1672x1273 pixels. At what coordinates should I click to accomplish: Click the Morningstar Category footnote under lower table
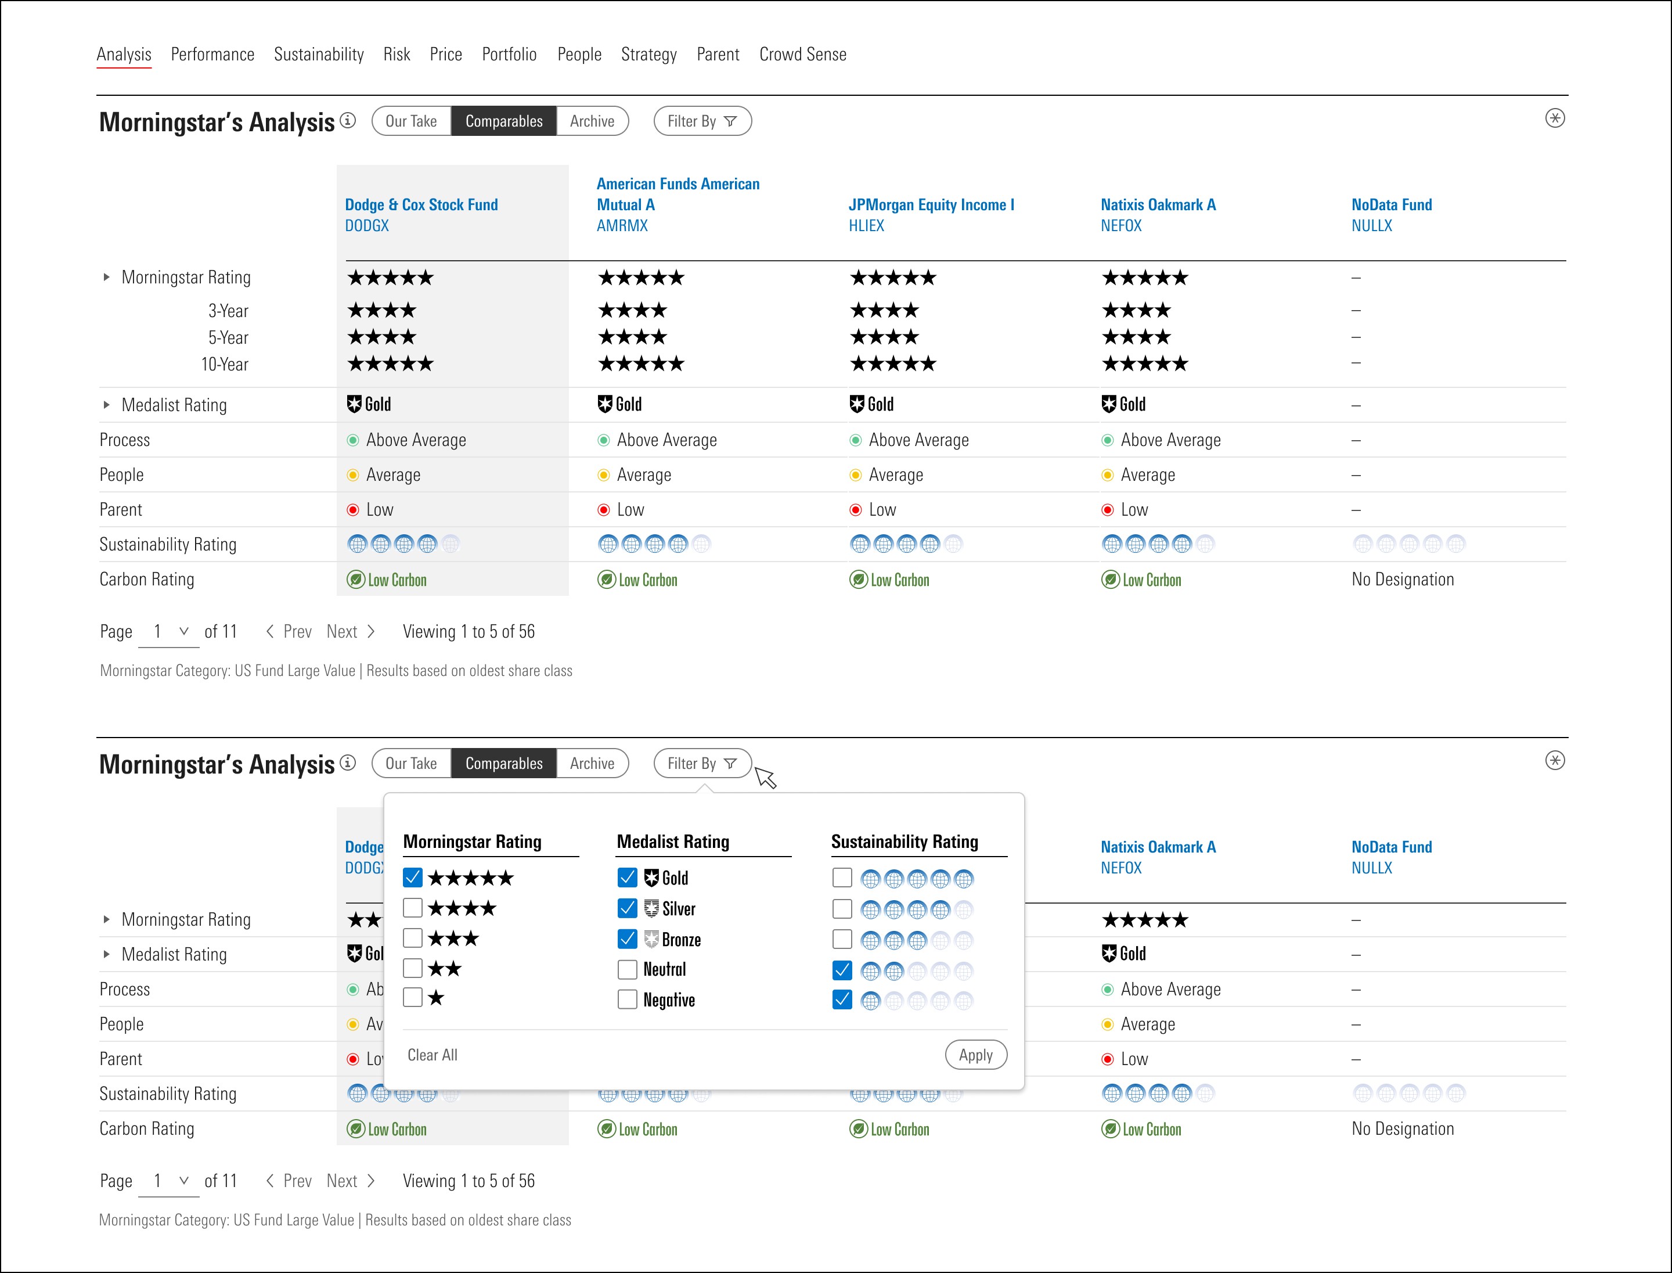pos(335,1220)
